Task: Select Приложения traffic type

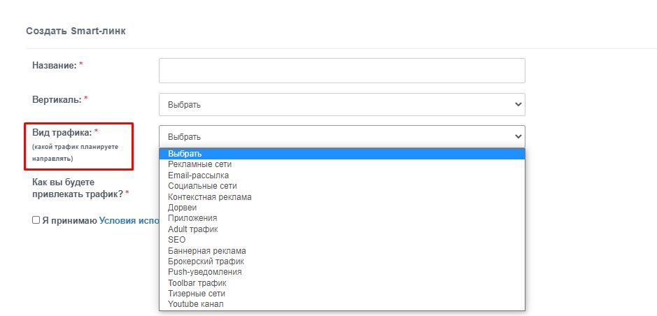Action: (x=188, y=218)
